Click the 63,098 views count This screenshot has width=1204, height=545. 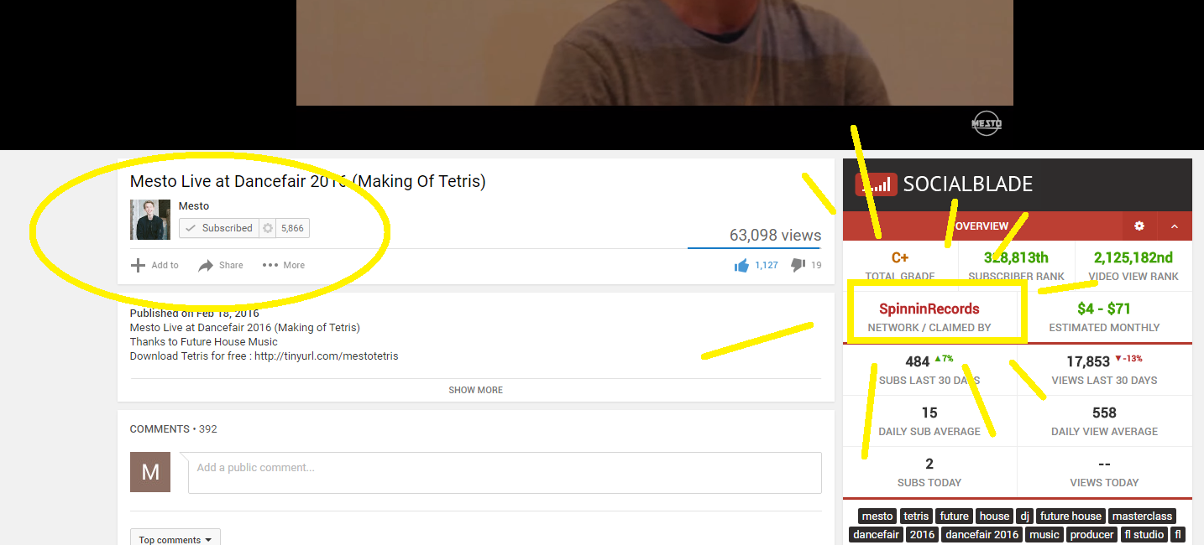pos(775,236)
